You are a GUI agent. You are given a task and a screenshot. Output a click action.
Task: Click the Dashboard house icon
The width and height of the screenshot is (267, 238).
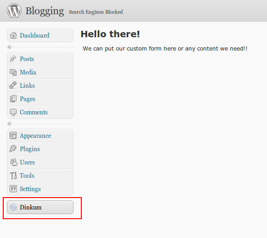13,35
